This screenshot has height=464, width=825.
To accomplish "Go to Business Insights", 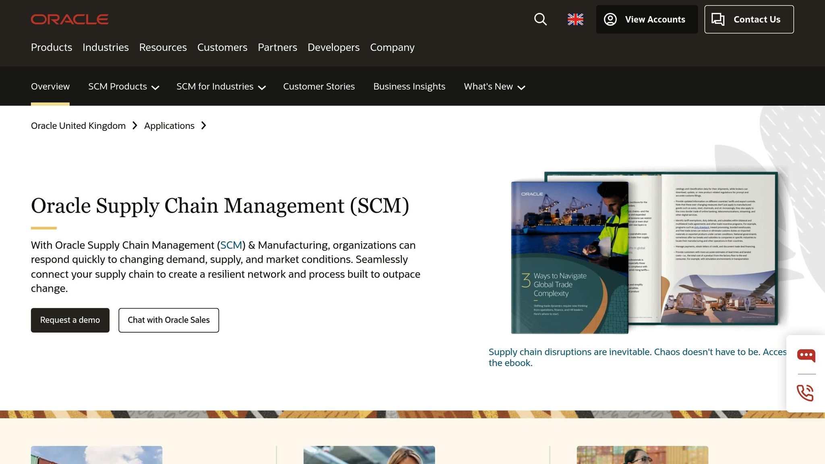I will point(409,86).
